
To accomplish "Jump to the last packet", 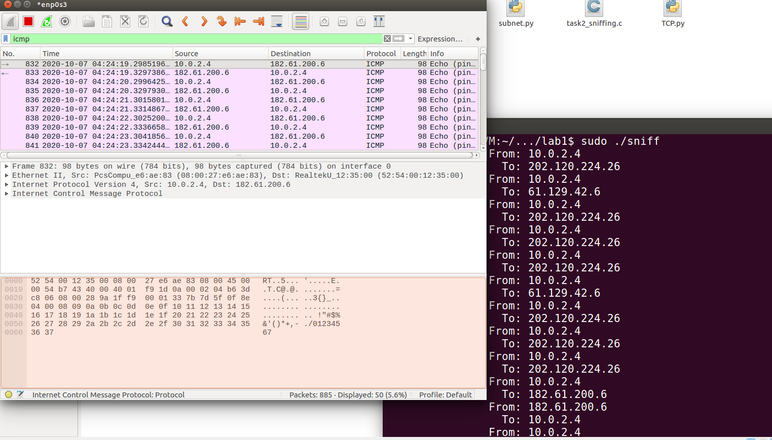I will click(259, 21).
